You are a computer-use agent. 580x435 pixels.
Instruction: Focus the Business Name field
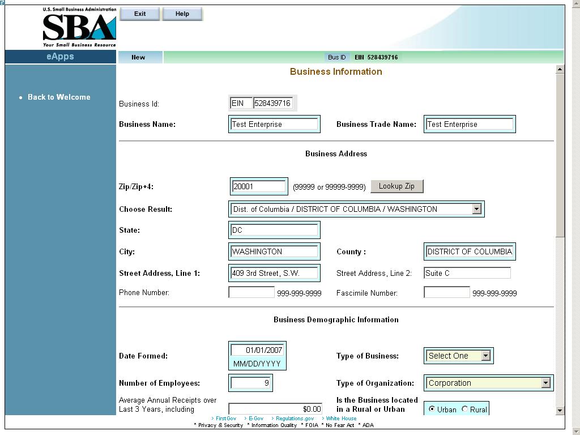274,124
